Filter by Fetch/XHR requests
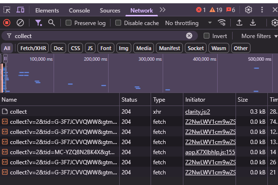This screenshot has height=185, width=278. click(33, 48)
